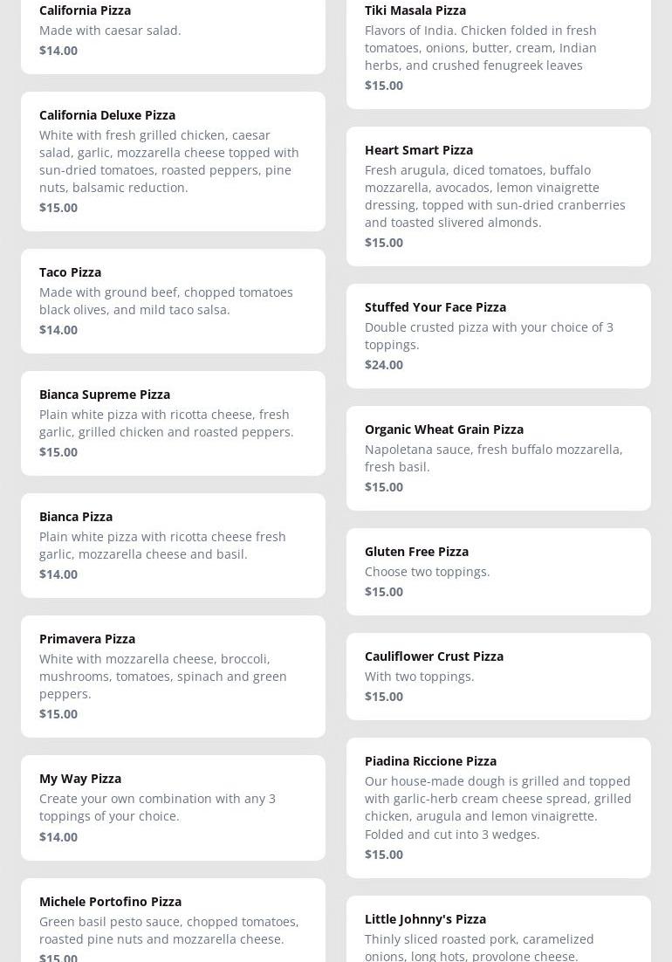Viewport: 672px width, 962px height.
Task: Click the $24.00 price on Stuffed Your Face
Action: point(384,365)
